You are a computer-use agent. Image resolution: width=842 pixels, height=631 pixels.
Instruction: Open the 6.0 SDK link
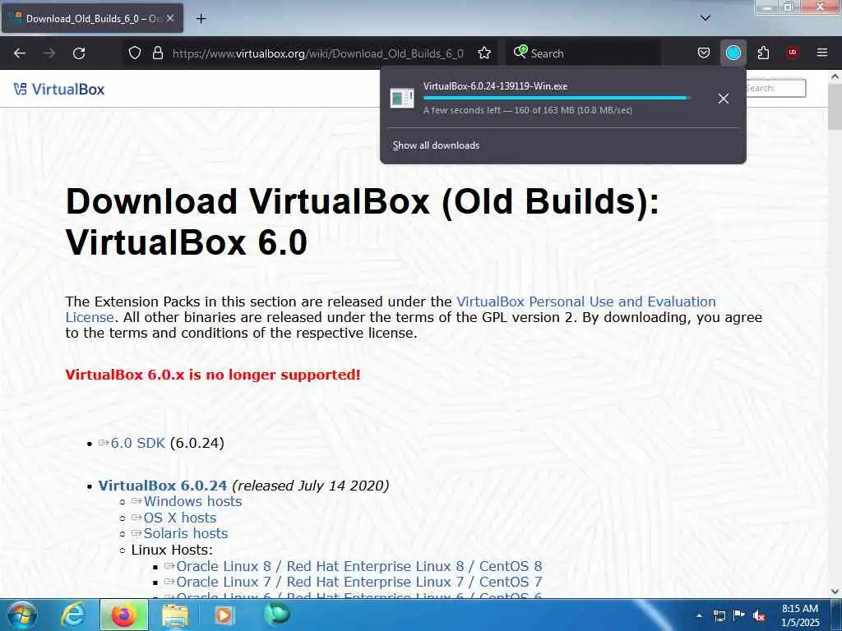[137, 443]
